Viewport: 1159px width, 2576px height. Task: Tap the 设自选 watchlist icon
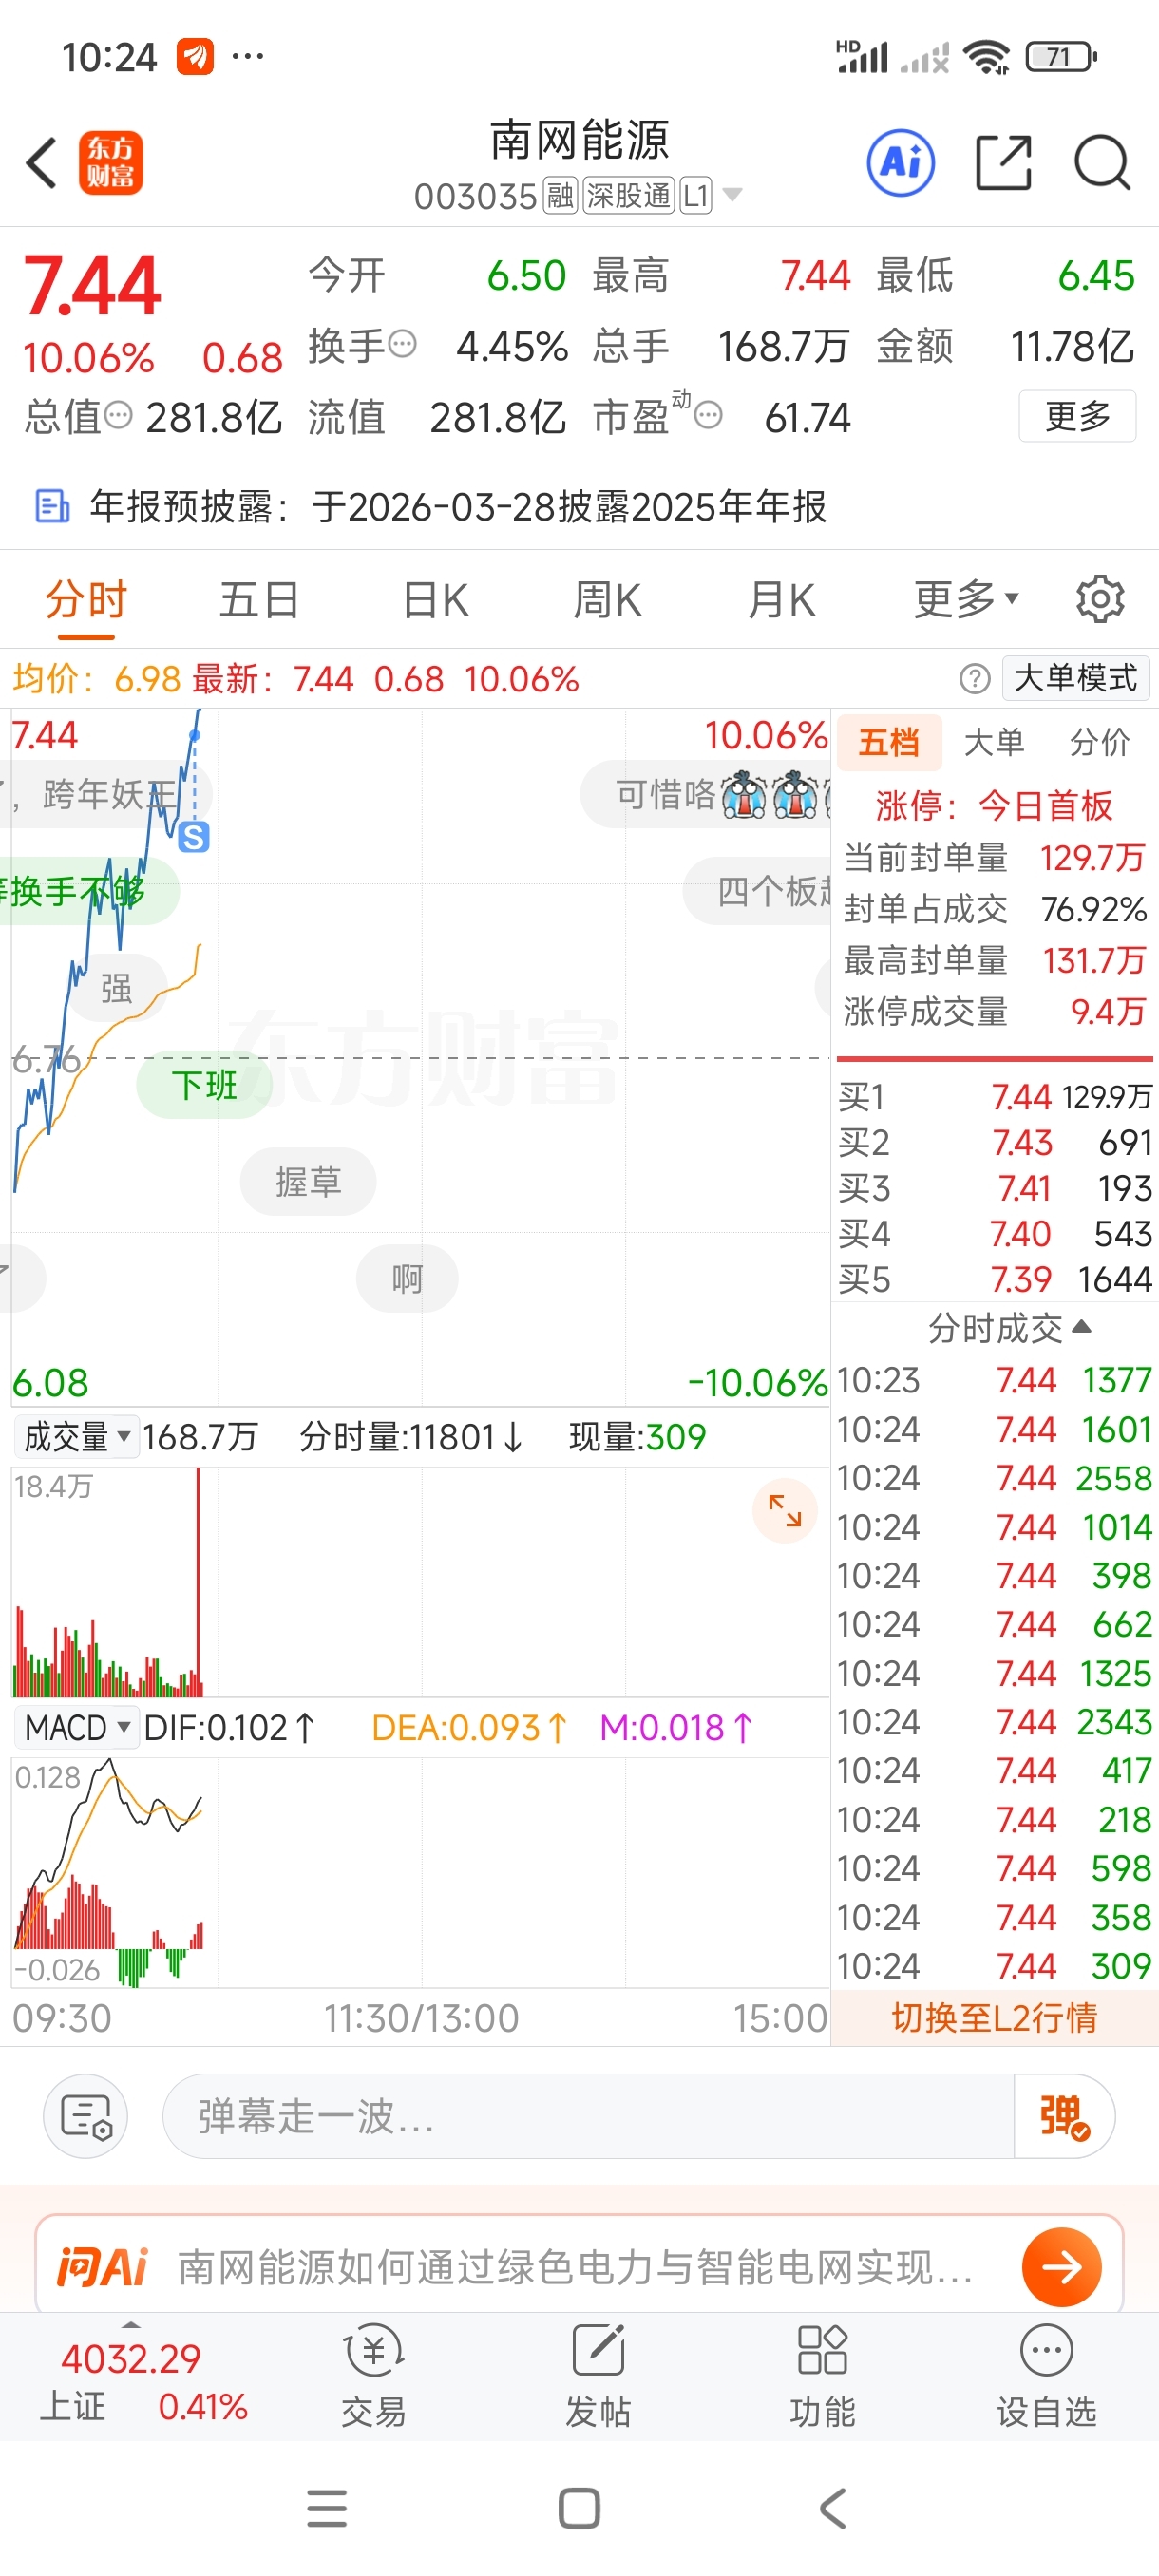coord(1046,2376)
